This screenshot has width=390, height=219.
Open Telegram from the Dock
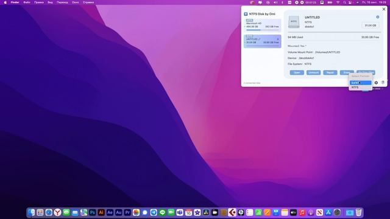point(154,212)
